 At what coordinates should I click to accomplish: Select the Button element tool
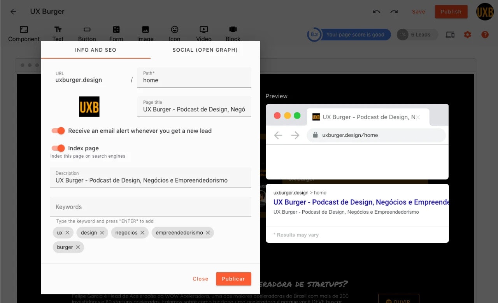[87, 34]
